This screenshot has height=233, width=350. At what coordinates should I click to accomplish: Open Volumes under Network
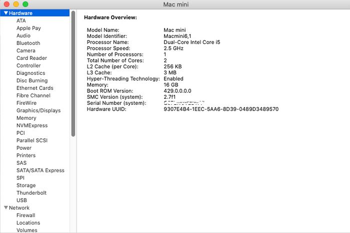coord(27,230)
